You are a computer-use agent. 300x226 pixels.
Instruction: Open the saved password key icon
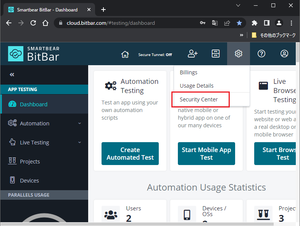[x=203, y=23]
